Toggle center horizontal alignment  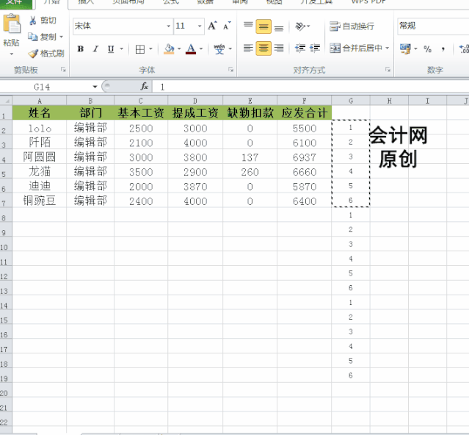tap(263, 48)
